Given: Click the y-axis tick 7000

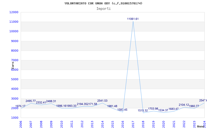Looking at the screenshot, I should coord(14,60).
